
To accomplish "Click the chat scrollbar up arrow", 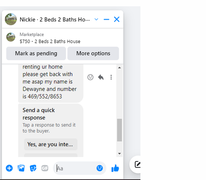I will (119, 68).
